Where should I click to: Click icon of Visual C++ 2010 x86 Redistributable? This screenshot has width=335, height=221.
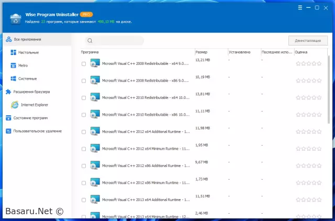[95, 114]
